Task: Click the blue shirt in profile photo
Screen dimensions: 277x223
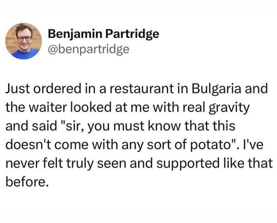Action: coord(24,54)
